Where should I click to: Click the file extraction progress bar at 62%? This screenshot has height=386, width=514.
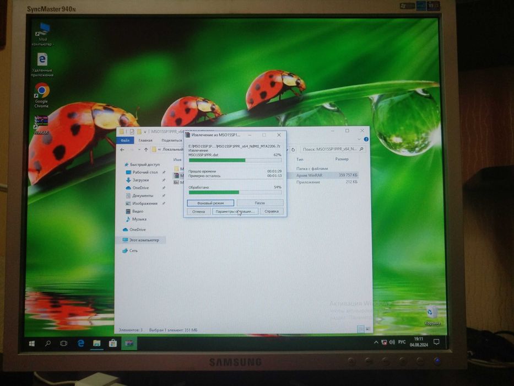[x=235, y=160]
